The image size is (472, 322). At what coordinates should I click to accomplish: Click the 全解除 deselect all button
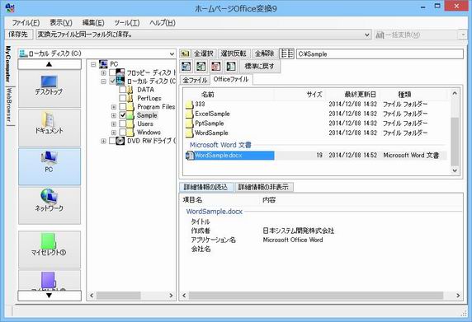[264, 54]
